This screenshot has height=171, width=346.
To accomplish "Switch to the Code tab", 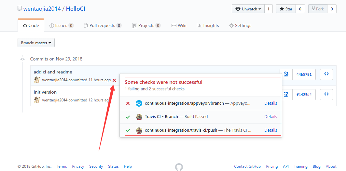I will pyautogui.click(x=31, y=26).
